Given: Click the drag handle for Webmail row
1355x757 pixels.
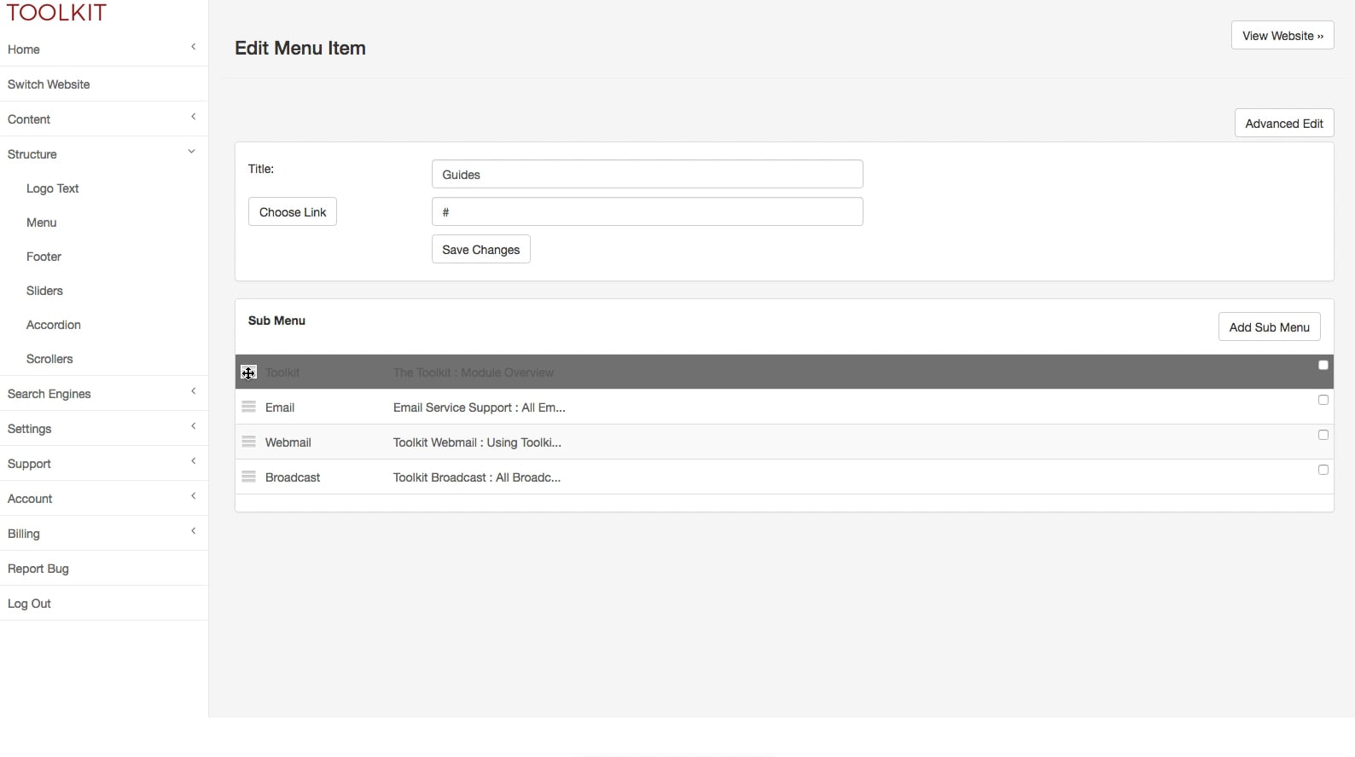Looking at the screenshot, I should click(x=249, y=442).
